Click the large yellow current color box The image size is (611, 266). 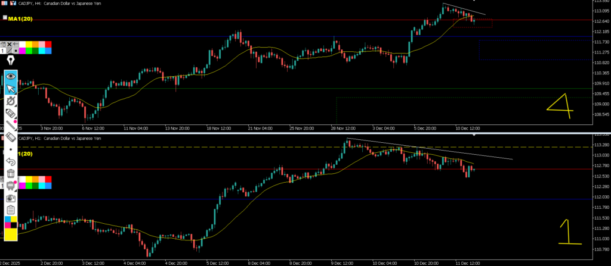tap(11, 234)
